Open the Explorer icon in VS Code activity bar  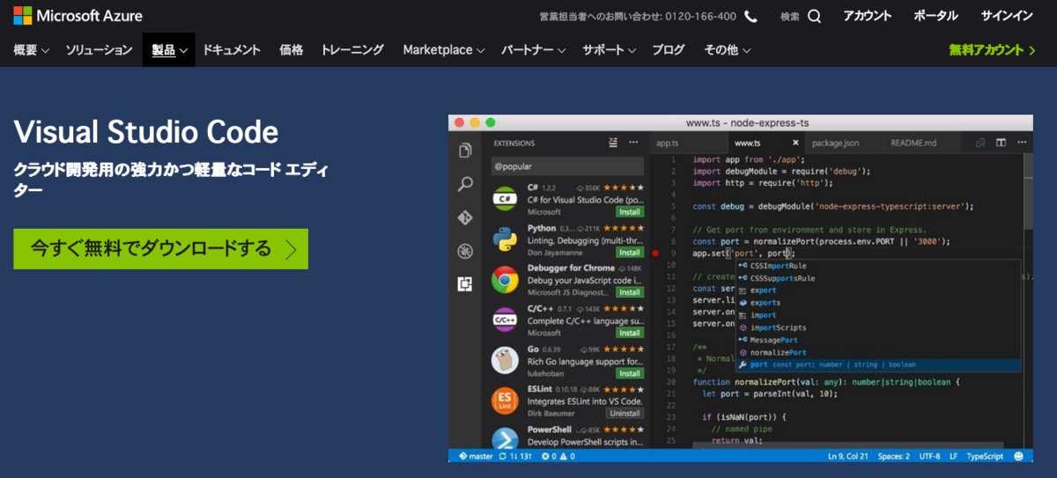(x=465, y=151)
